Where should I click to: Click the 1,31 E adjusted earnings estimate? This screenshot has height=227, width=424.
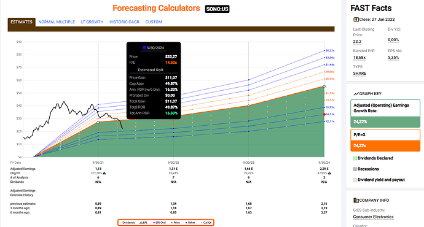[173, 169]
